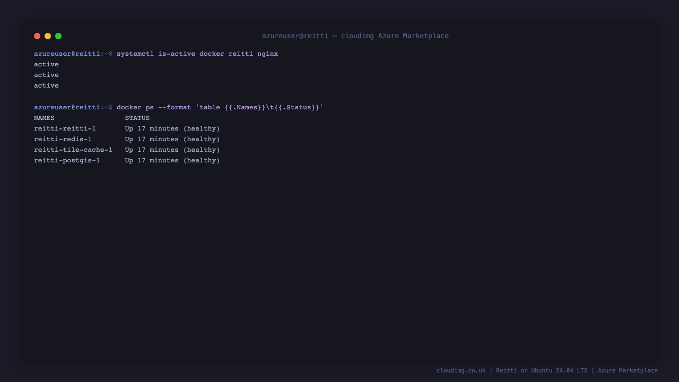Click the second 'active' output line

(x=46, y=75)
